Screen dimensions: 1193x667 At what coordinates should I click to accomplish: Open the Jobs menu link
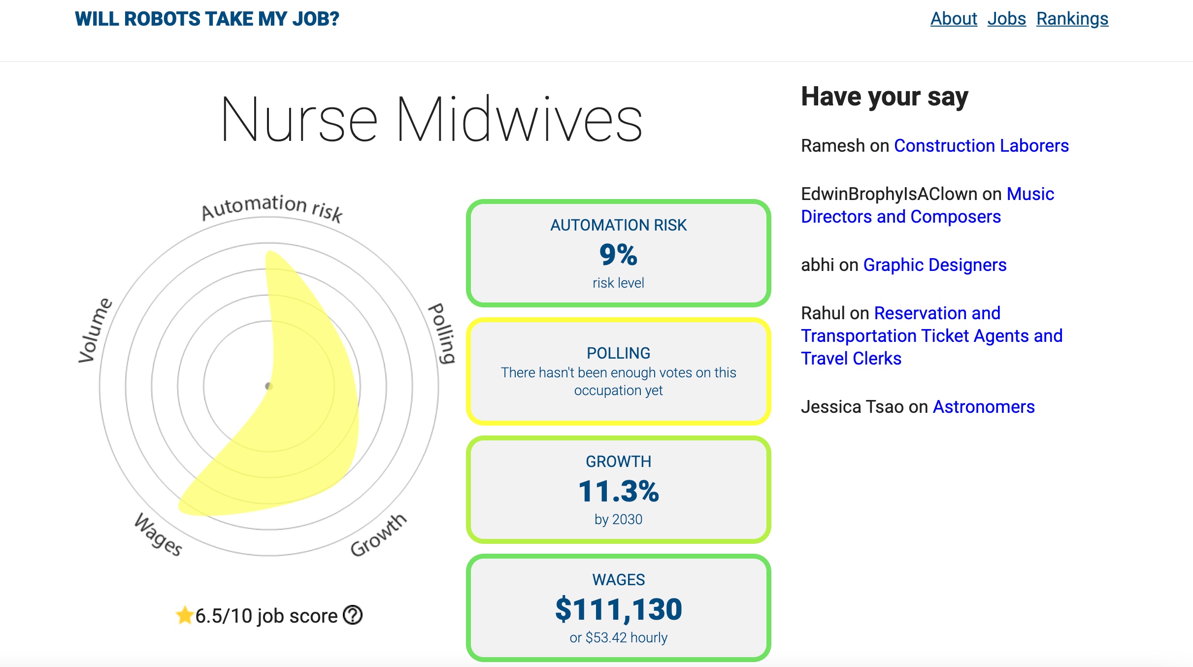pos(1006,19)
